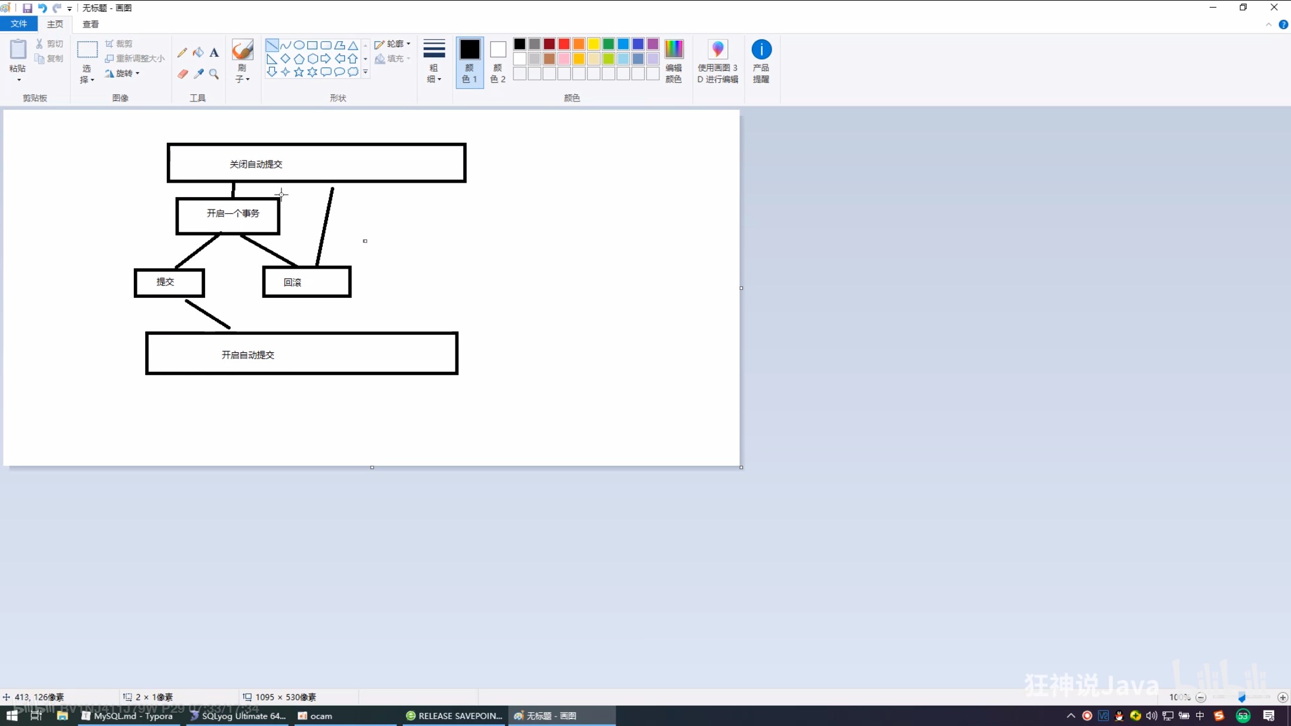
Task: Choose the Oval shape
Action: coord(299,45)
